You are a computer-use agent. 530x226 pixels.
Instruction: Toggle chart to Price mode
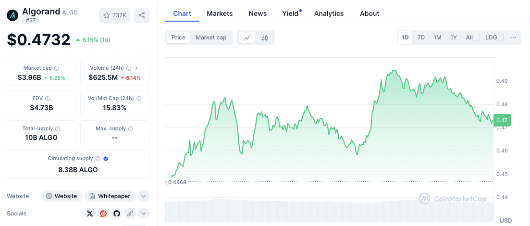coord(178,38)
